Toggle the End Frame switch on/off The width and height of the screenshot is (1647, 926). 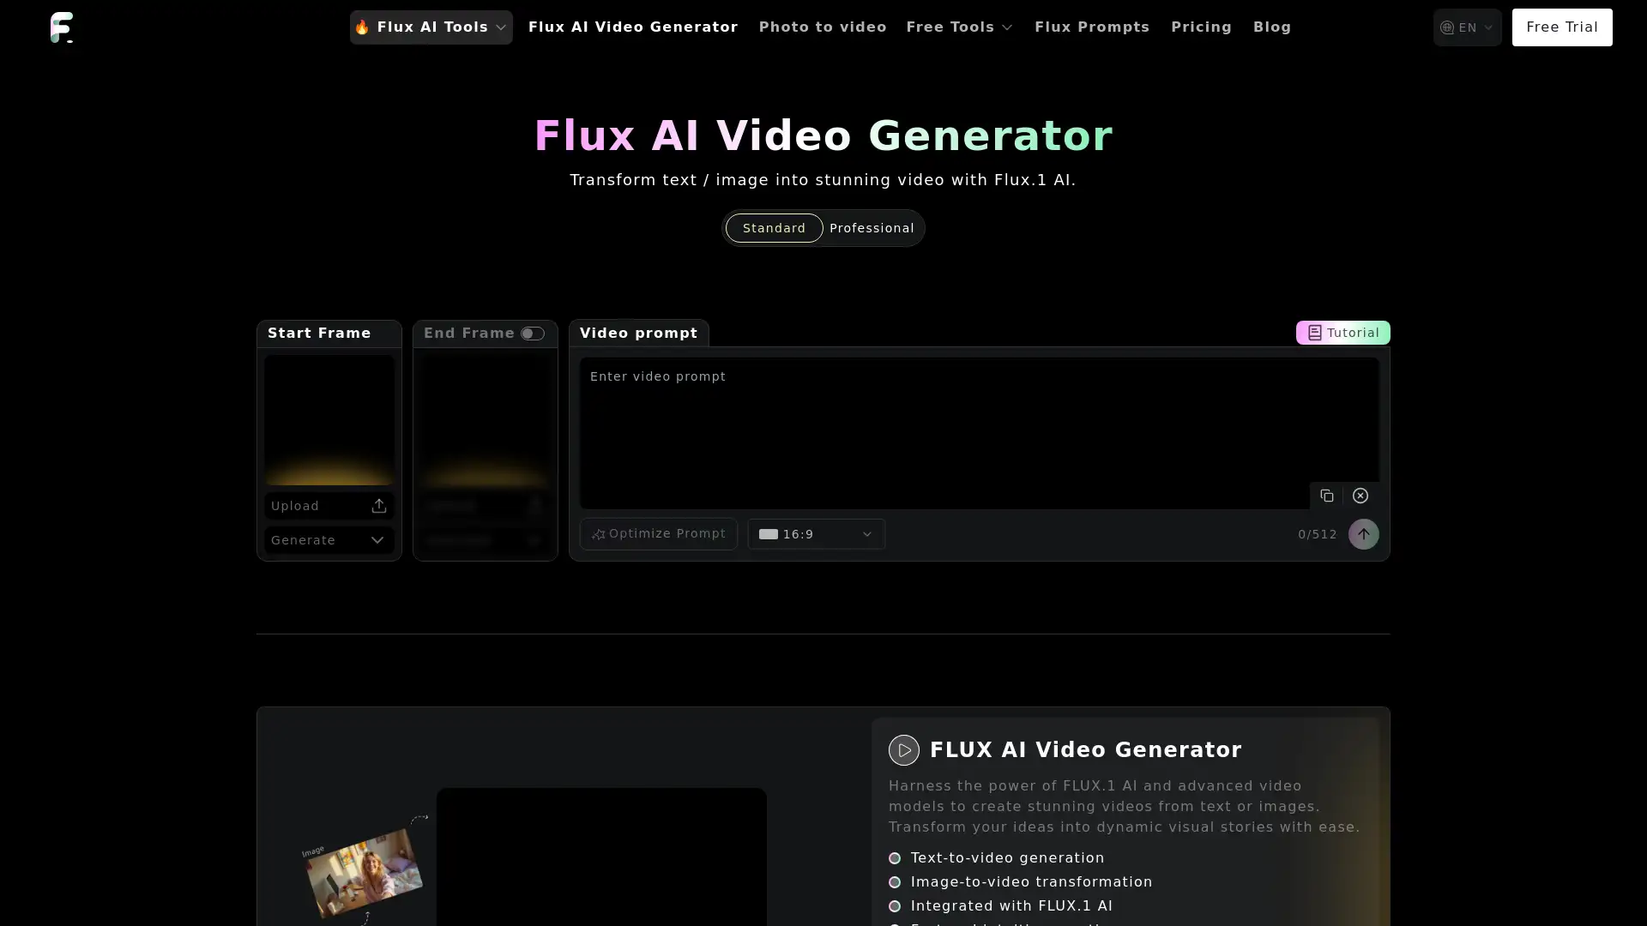pos(532,333)
